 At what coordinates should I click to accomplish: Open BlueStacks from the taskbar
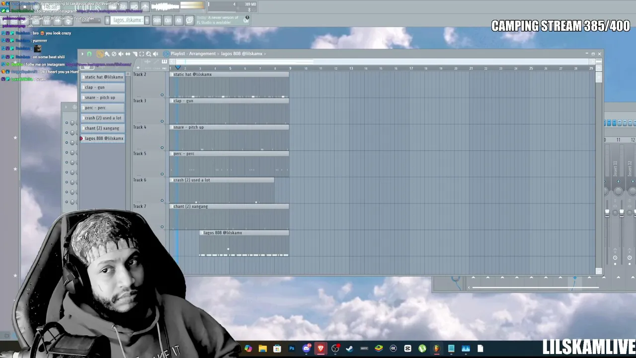point(379,349)
